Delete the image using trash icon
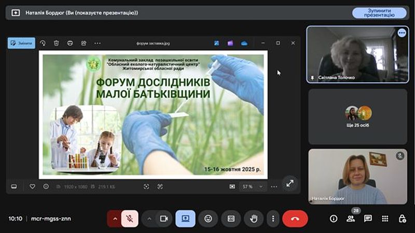415x233 pixels. [56, 43]
